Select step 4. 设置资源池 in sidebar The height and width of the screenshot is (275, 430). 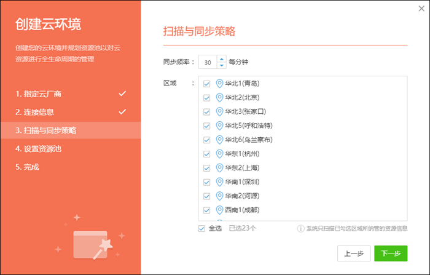pyautogui.click(x=38, y=148)
